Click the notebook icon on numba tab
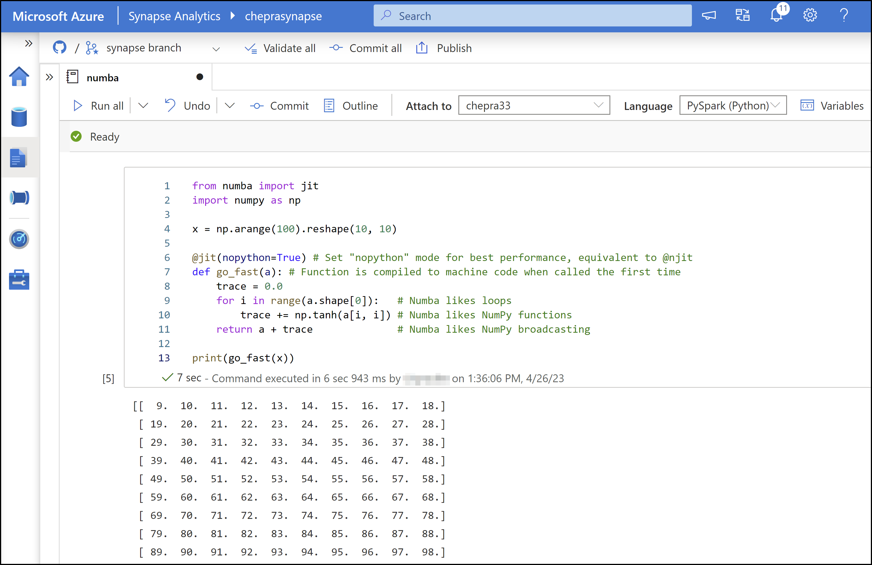The image size is (872, 565). tap(73, 77)
